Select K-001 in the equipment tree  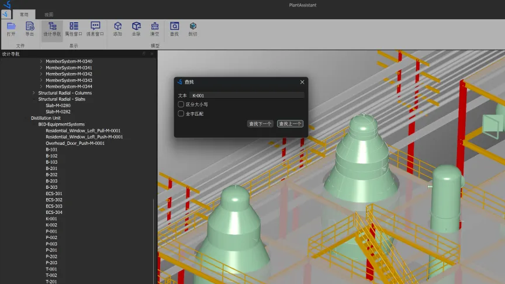coord(51,219)
